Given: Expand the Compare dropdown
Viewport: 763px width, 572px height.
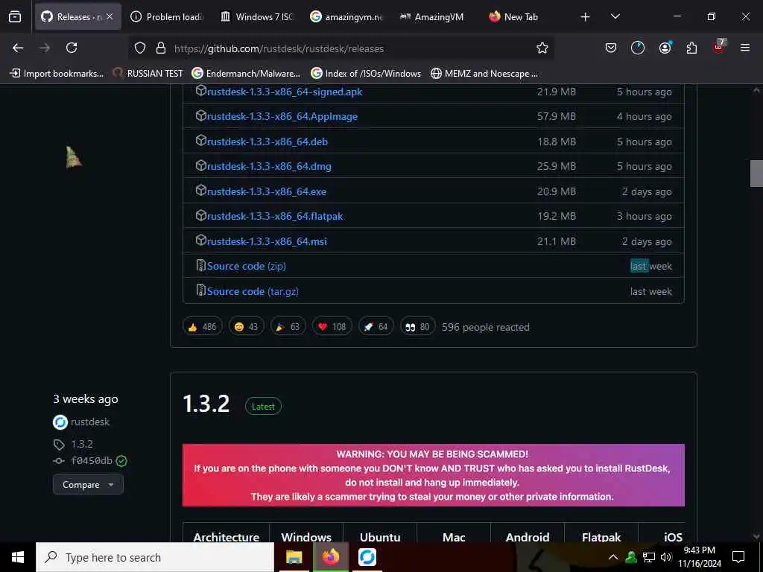Looking at the screenshot, I should pos(88,485).
